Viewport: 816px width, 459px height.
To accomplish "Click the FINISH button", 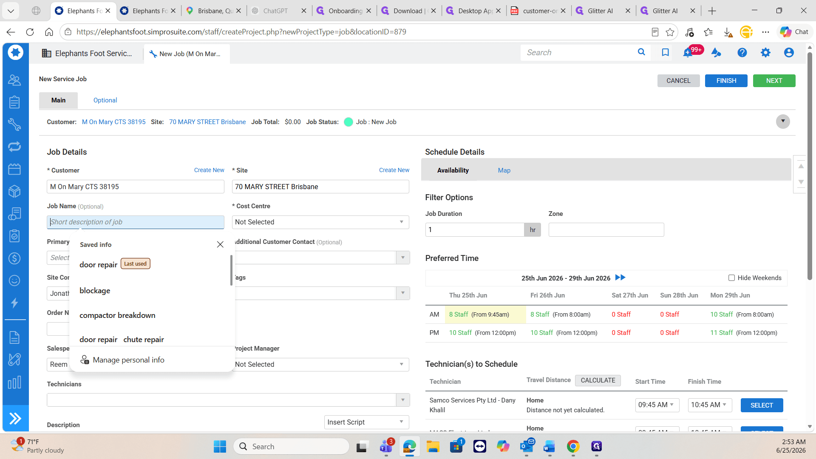I will (726, 81).
